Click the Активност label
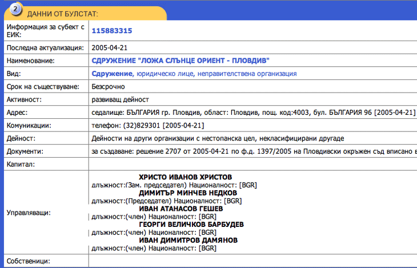The width and height of the screenshot is (417, 268). pos(24,100)
